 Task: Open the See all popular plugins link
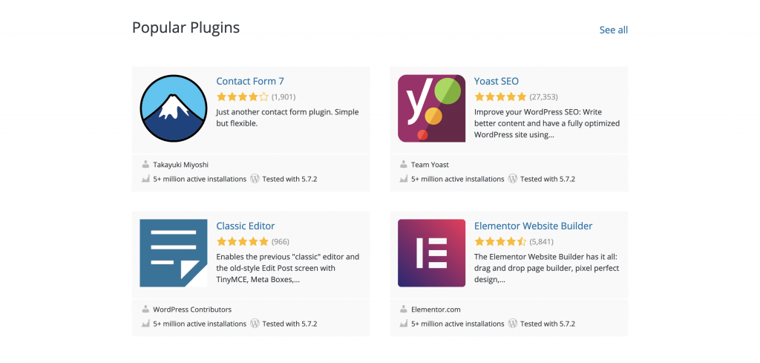(613, 30)
